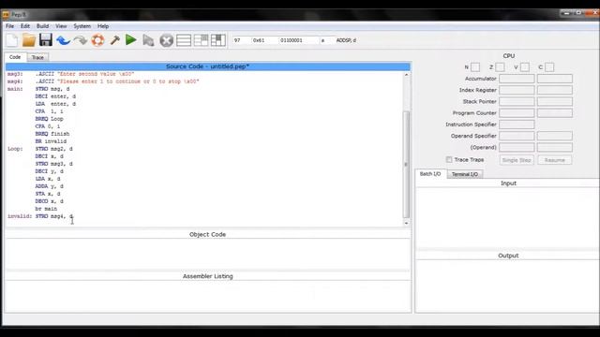Screen dimensions: 600x337
Task: Switch to code and CPU view layout icon
Action: tap(201, 40)
